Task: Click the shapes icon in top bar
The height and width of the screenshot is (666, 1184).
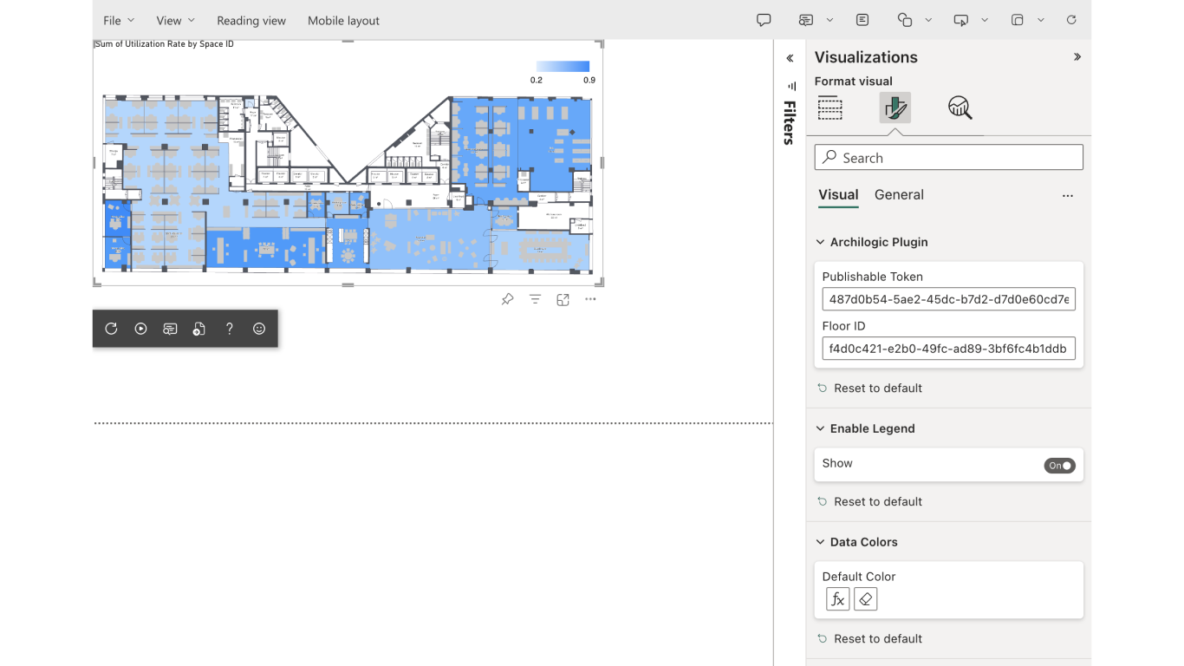Action: pos(905,20)
